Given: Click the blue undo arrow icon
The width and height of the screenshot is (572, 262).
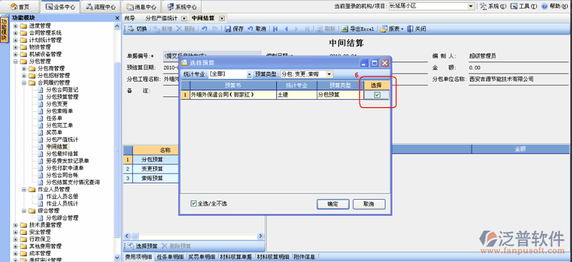Looking at the screenshot, I should point(204,29).
